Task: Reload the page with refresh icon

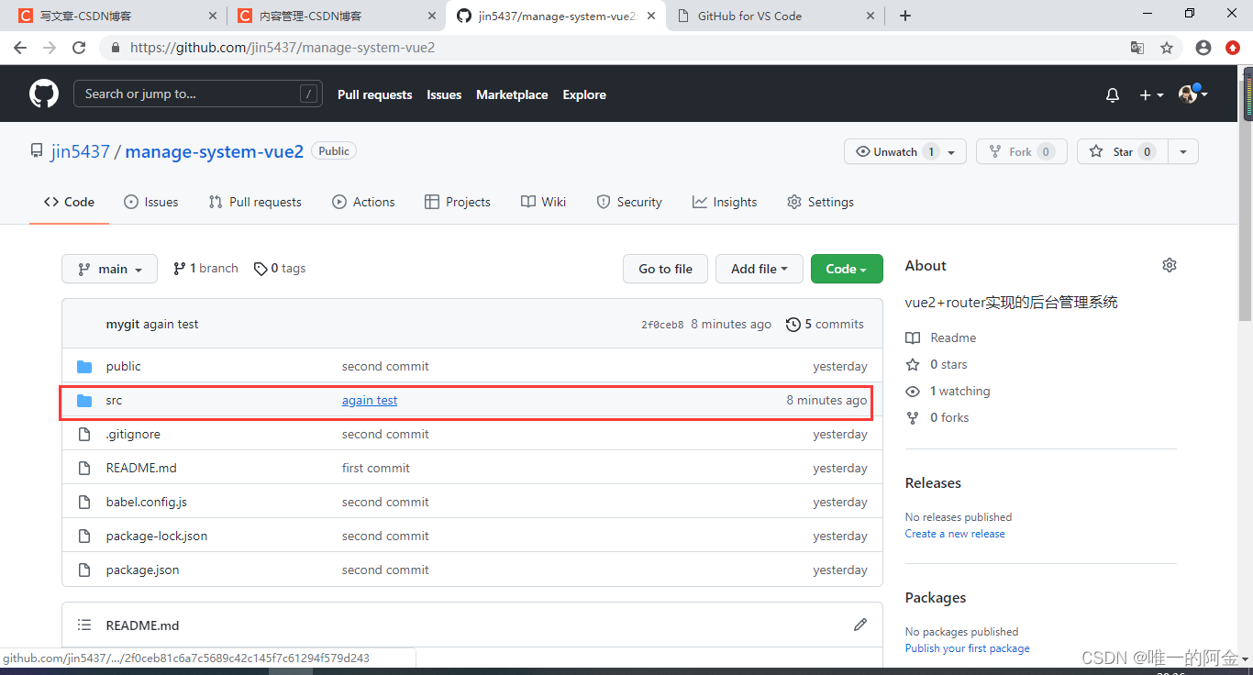Action: 79,48
